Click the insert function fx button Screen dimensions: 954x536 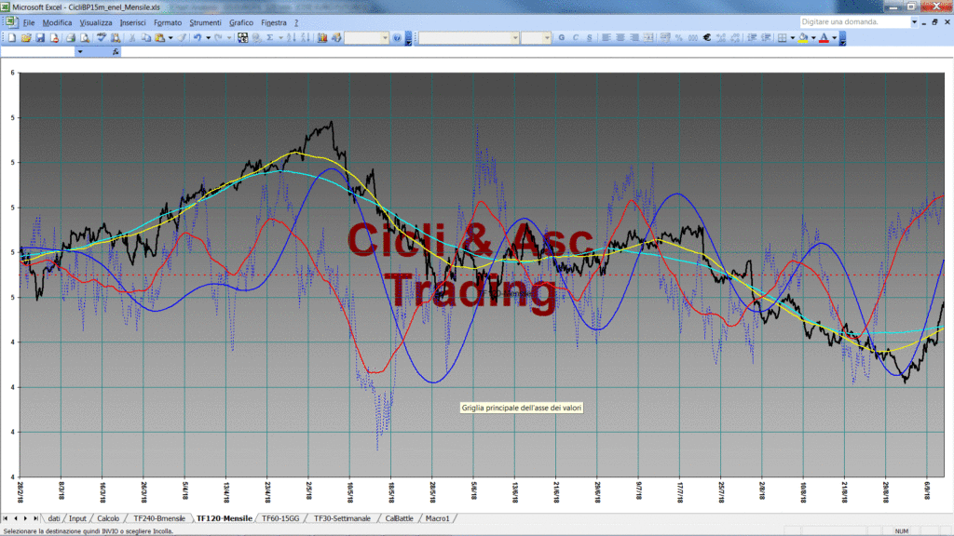[x=116, y=52]
